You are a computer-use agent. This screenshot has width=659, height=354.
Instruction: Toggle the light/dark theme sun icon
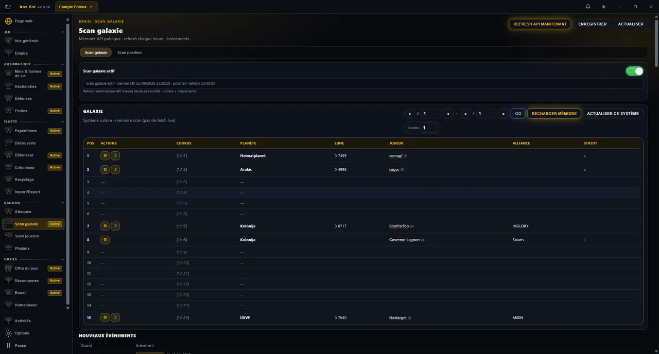click(603, 7)
